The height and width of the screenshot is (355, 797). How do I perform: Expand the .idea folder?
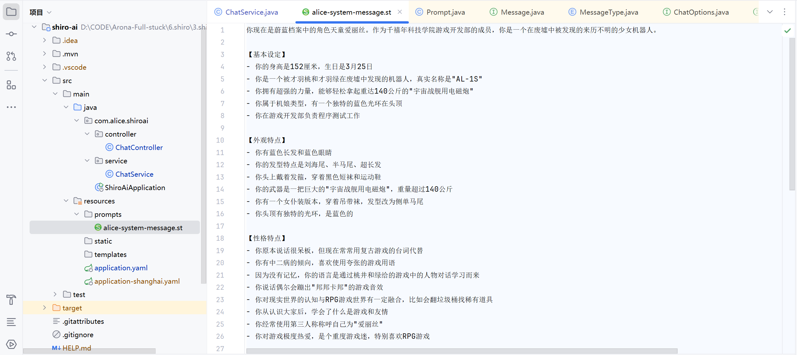coord(45,40)
